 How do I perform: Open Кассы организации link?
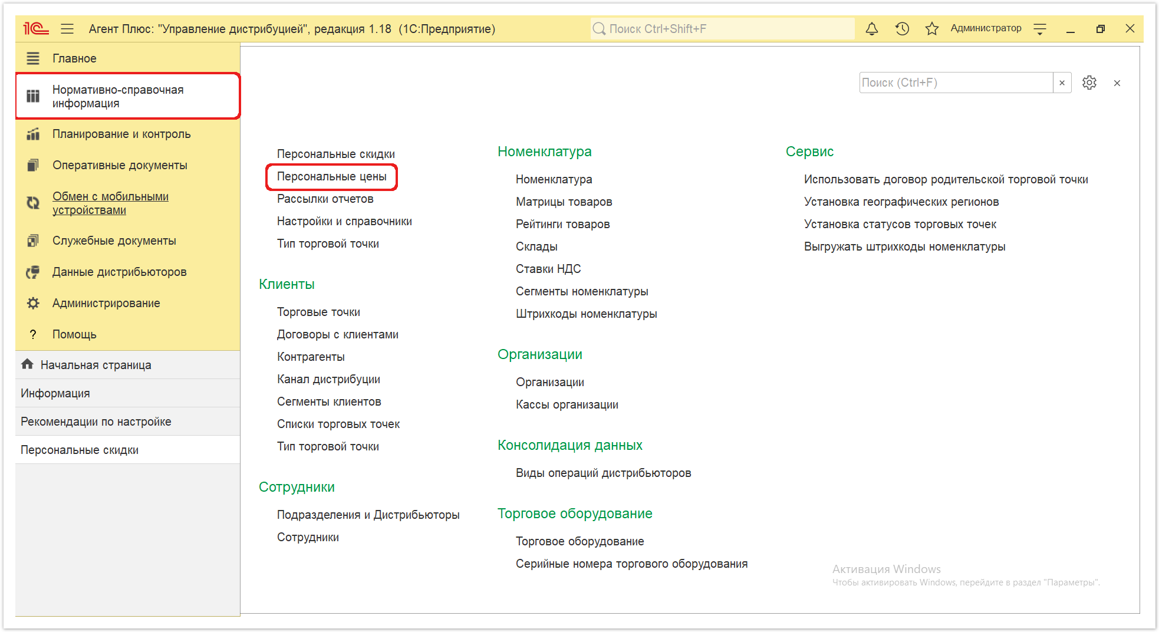tap(567, 404)
